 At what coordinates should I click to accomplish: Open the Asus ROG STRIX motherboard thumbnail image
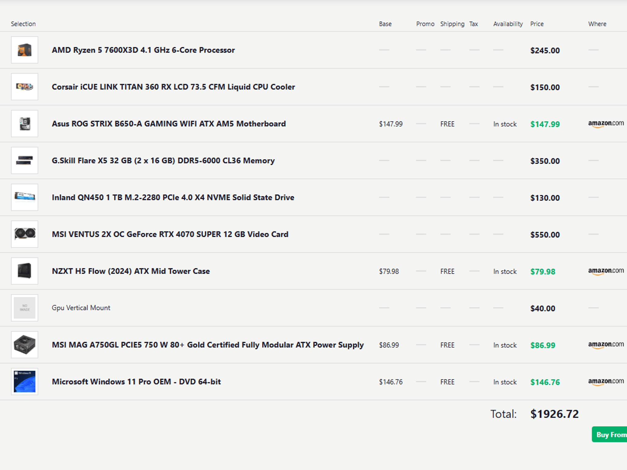coord(24,124)
